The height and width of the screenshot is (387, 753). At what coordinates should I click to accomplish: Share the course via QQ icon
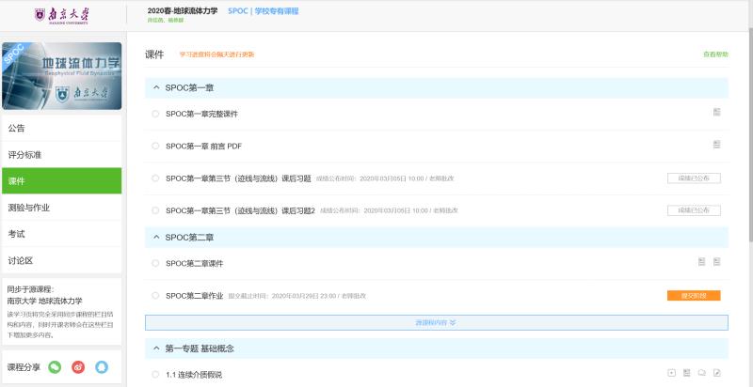(x=102, y=367)
